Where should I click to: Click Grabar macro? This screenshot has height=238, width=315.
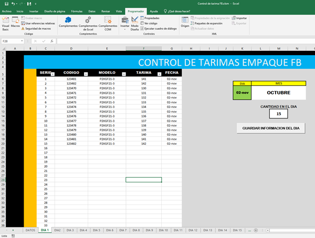31,18
